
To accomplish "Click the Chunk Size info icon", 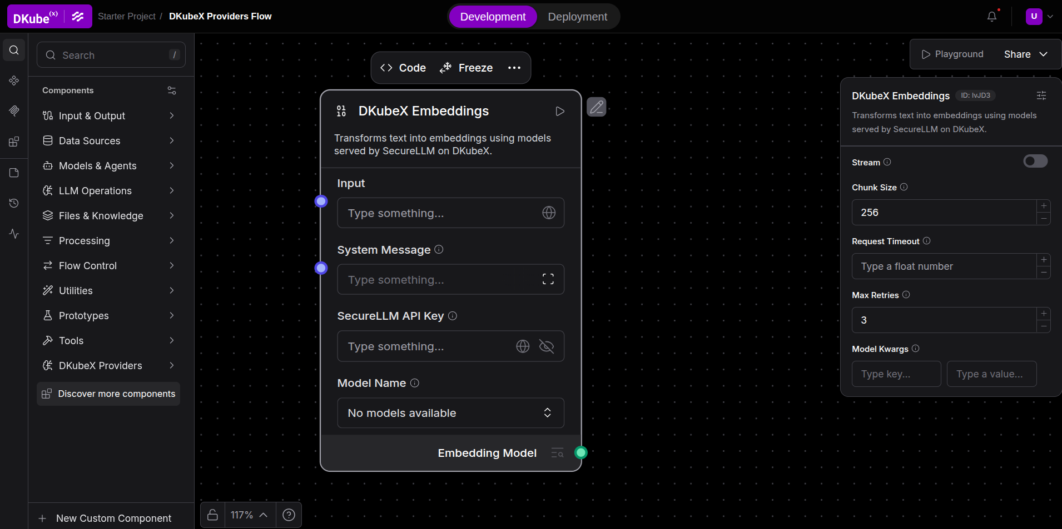I will click(904, 187).
